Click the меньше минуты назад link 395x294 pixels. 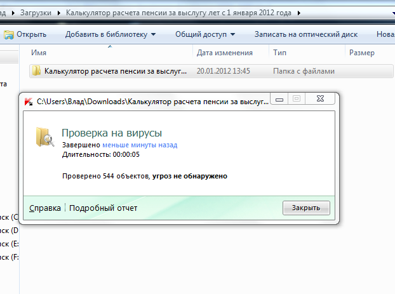coord(140,145)
